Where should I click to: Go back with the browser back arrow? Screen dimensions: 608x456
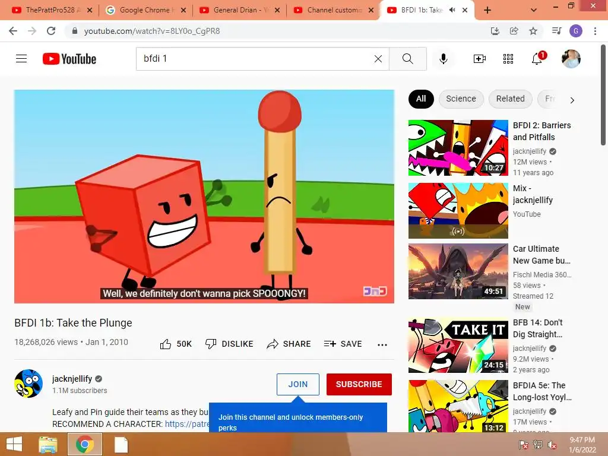pyautogui.click(x=13, y=31)
